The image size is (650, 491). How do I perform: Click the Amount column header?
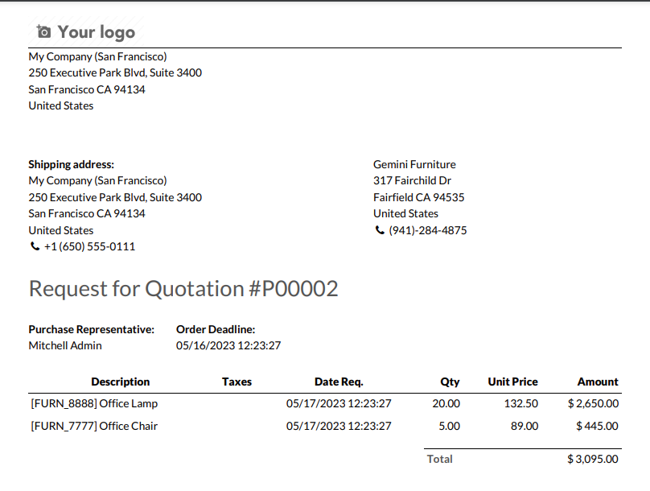pyautogui.click(x=598, y=382)
